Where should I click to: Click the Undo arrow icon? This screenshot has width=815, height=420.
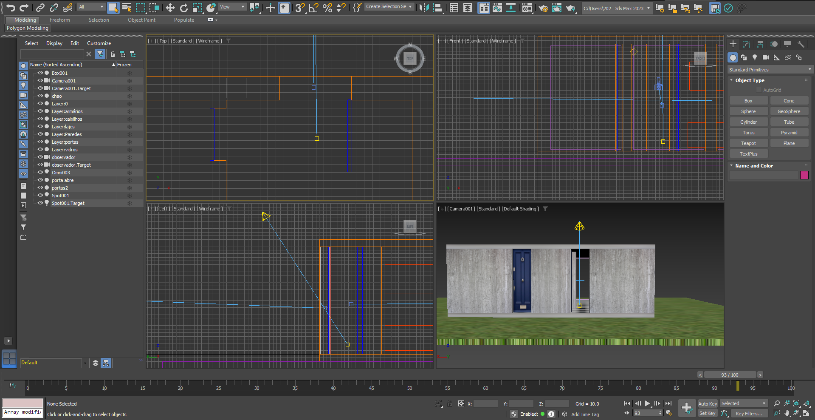(11, 8)
